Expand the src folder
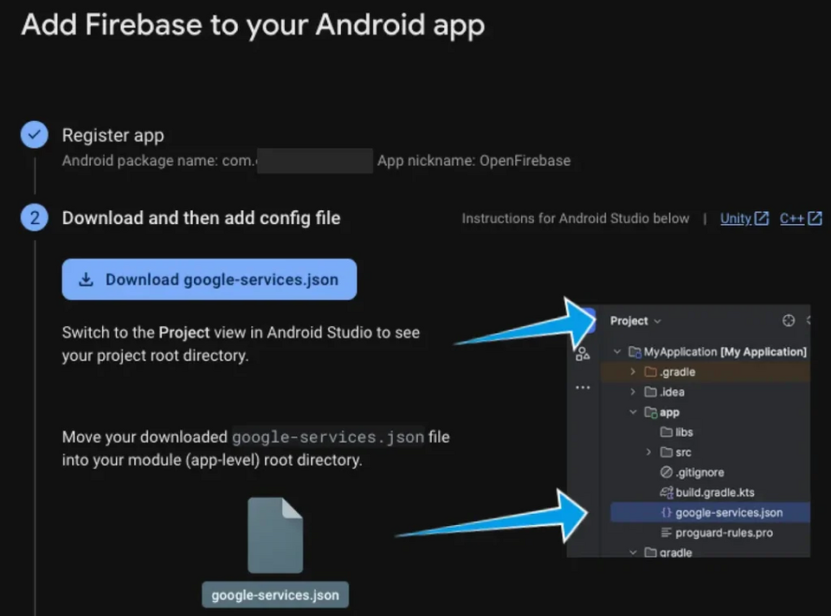Screen dimensions: 831x616 [x=648, y=452]
